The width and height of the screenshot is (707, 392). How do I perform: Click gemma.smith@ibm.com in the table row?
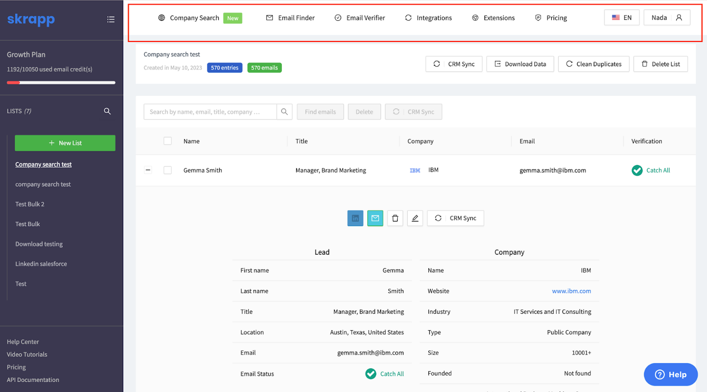[553, 170]
